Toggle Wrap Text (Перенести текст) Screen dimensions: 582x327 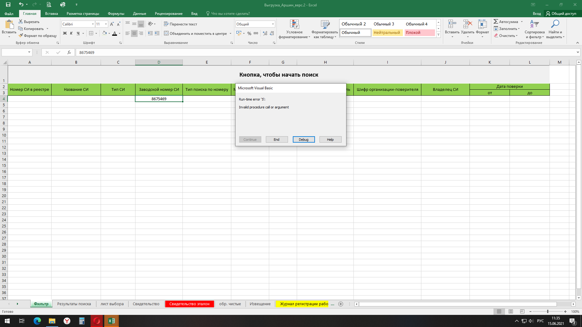(180, 24)
